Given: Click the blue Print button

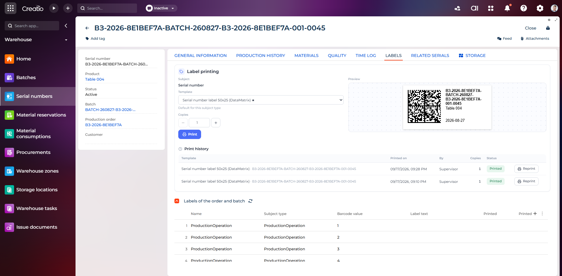Looking at the screenshot, I should (190, 134).
